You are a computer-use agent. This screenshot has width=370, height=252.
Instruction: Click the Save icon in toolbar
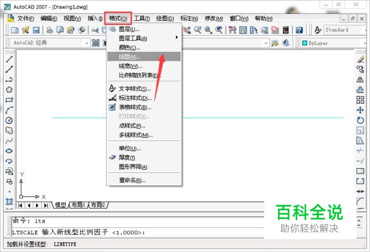click(36, 30)
